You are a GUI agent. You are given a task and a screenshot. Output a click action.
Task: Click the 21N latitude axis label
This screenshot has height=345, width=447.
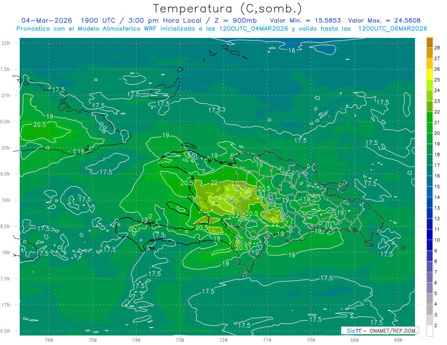pyautogui.click(x=6, y=95)
